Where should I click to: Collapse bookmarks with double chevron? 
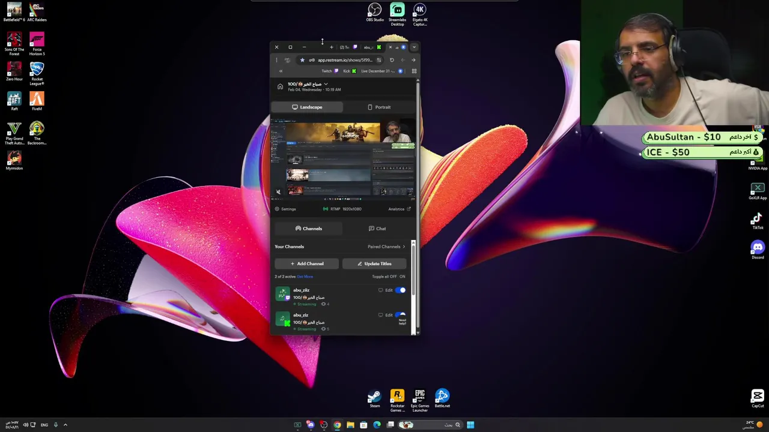coord(280,71)
